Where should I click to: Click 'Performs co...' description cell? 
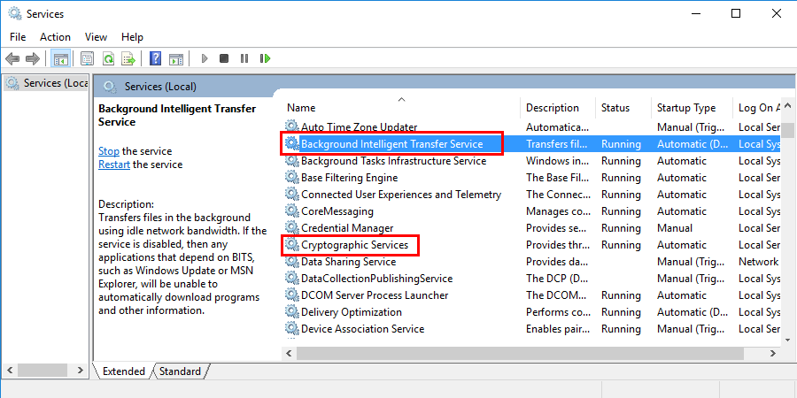pos(557,311)
